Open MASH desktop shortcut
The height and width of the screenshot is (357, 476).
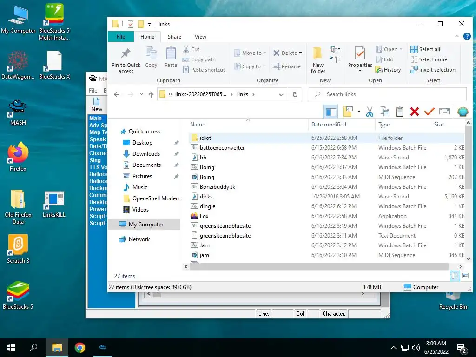(18, 112)
